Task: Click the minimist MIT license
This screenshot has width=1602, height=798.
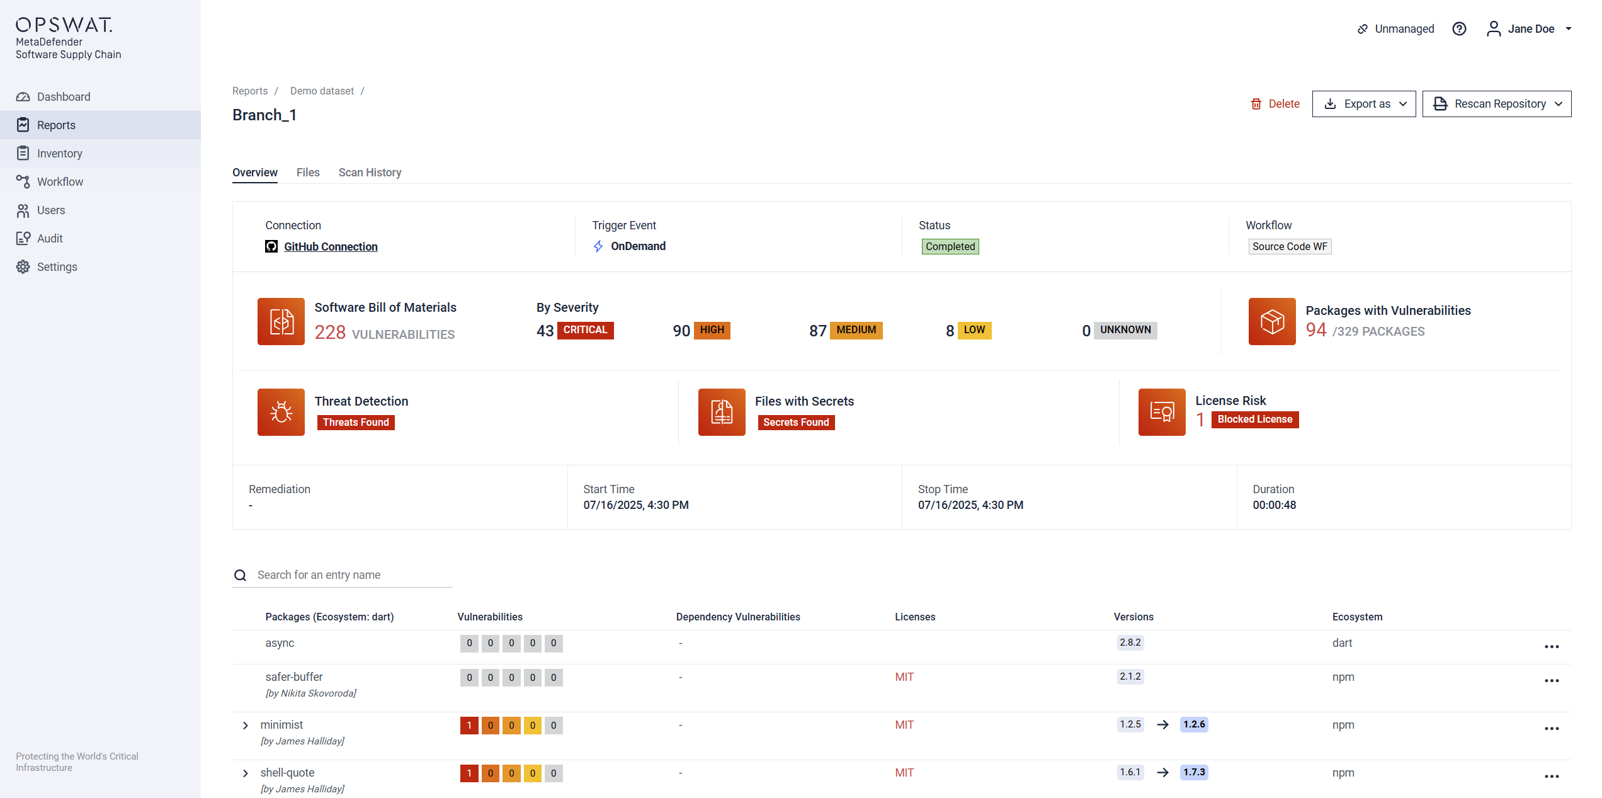Action: coord(904,725)
